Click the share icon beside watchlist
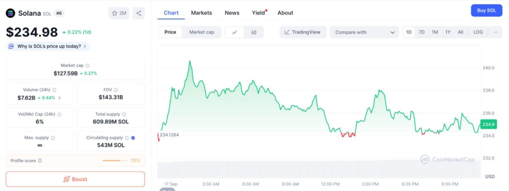 point(139,13)
